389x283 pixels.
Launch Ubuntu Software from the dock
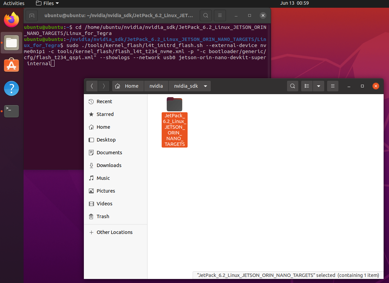(x=11, y=65)
